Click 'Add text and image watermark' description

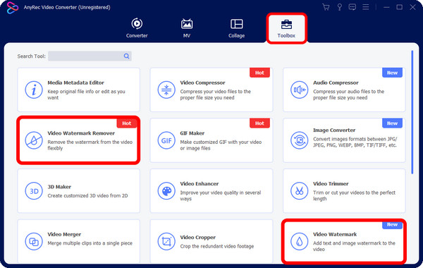pyautogui.click(x=354, y=246)
